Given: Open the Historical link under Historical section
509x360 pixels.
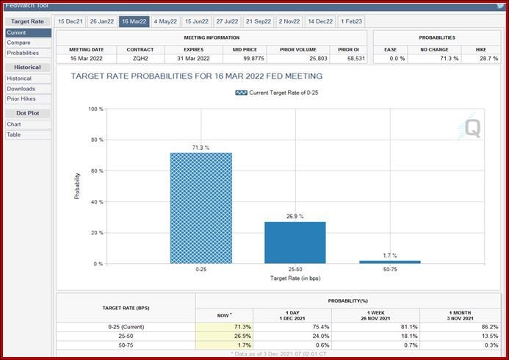Looking at the screenshot, I should [x=28, y=79].
